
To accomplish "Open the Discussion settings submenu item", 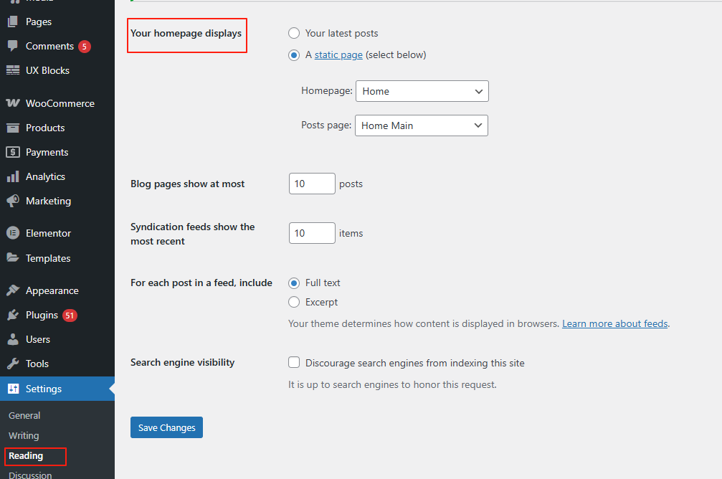I will (x=30, y=474).
